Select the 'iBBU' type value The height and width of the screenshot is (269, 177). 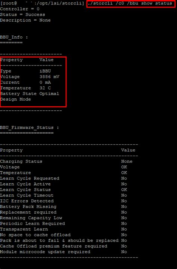click(45, 71)
